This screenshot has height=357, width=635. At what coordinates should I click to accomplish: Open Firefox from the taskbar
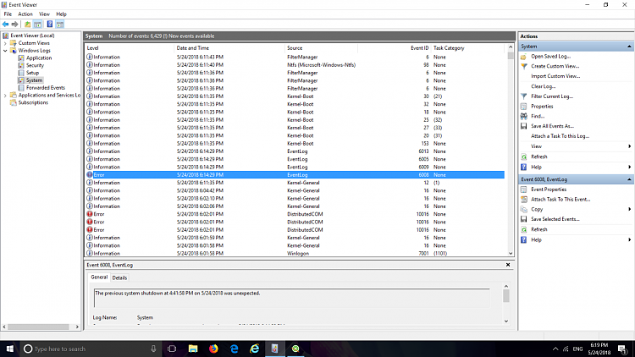coord(213,349)
